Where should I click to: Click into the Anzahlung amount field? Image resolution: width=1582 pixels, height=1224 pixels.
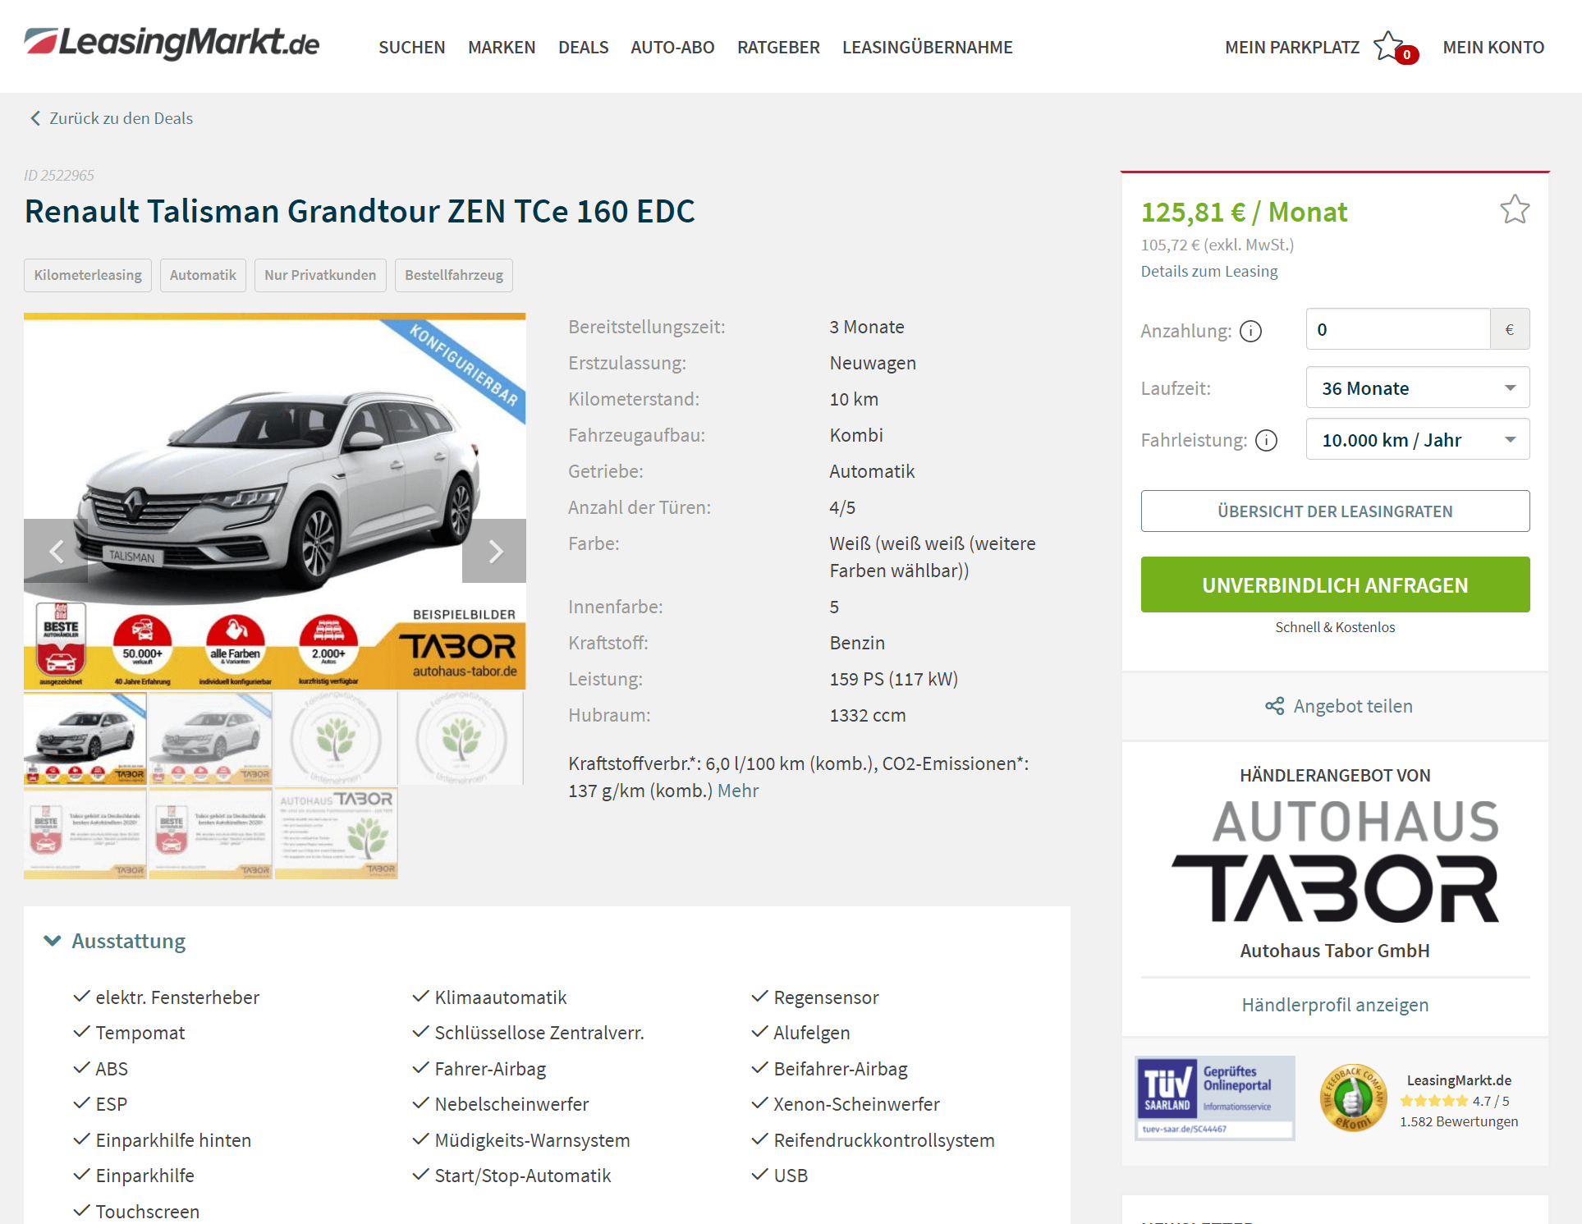pos(1397,329)
